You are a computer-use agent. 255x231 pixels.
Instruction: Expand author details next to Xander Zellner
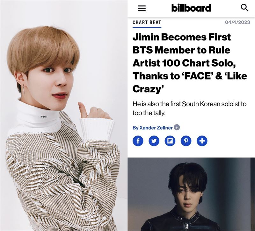177,128
